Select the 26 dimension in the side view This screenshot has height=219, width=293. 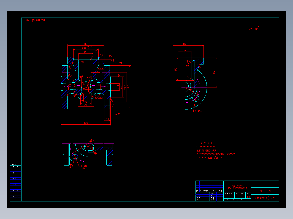click(x=185, y=50)
